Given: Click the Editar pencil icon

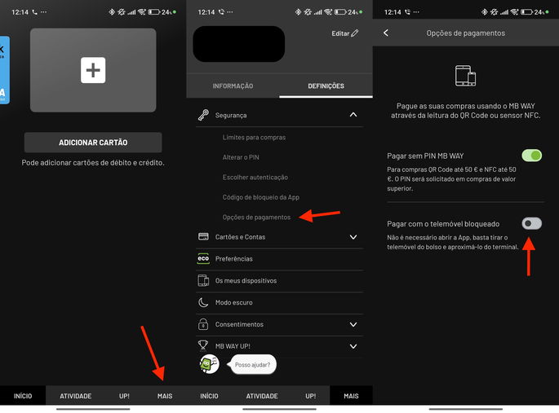Looking at the screenshot, I should 355,33.
